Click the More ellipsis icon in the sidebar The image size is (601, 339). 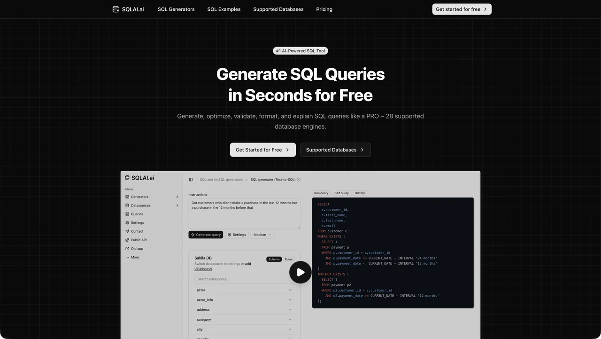(127, 257)
